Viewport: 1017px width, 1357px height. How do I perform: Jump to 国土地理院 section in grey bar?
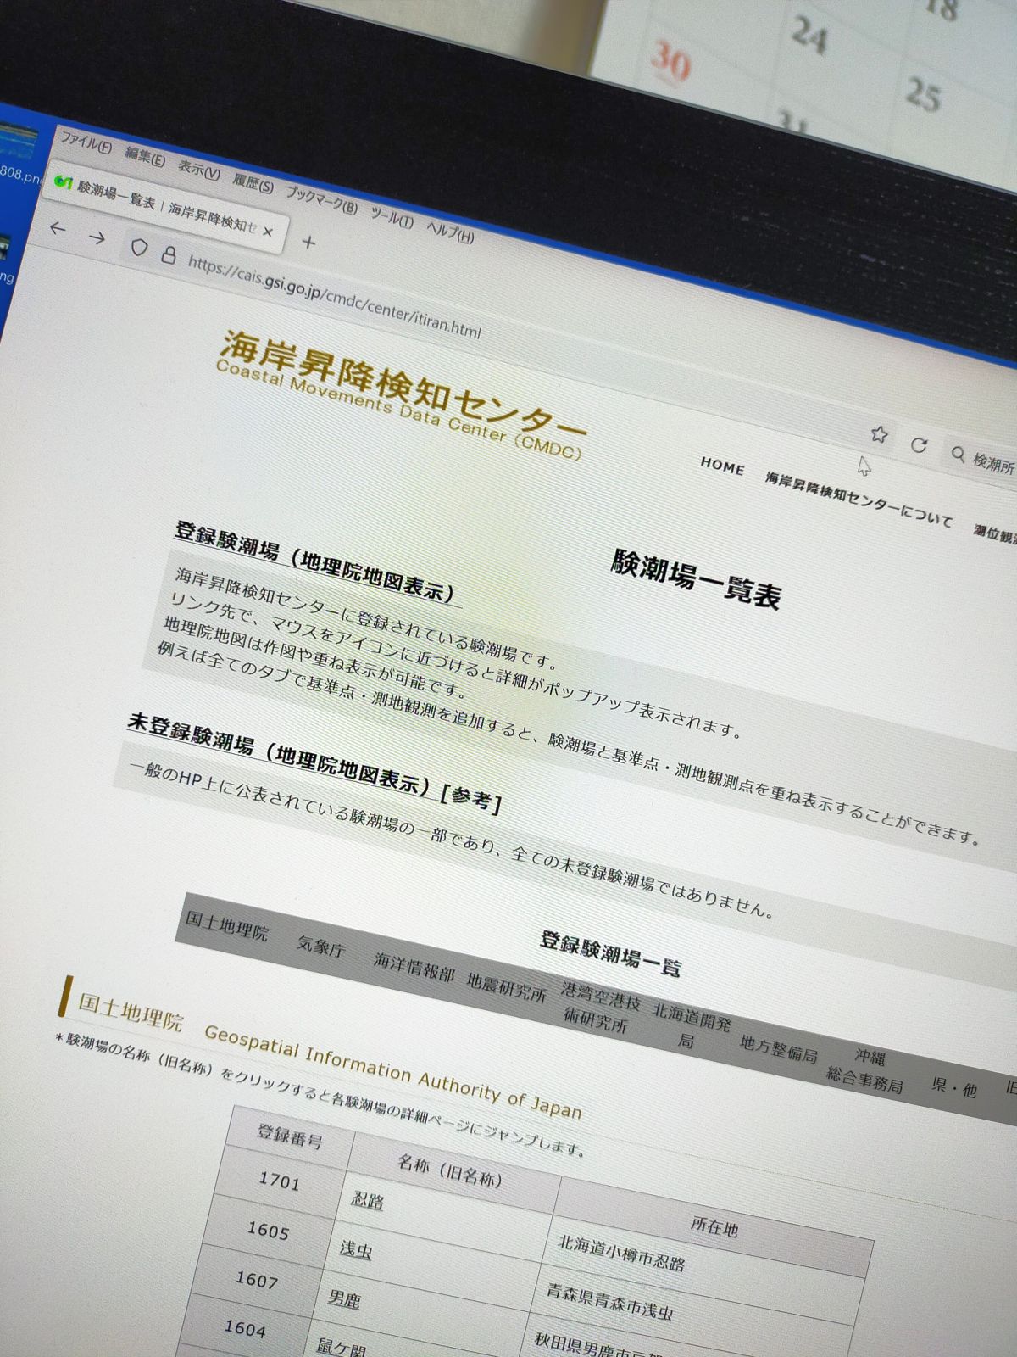(x=226, y=926)
